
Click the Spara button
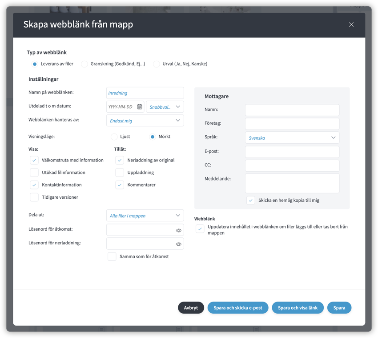click(x=339, y=308)
